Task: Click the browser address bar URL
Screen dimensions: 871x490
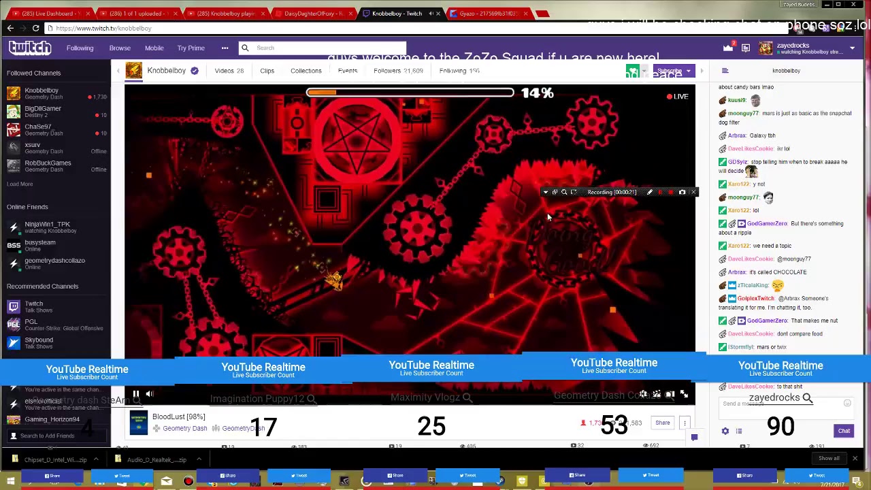Action: [x=103, y=29]
